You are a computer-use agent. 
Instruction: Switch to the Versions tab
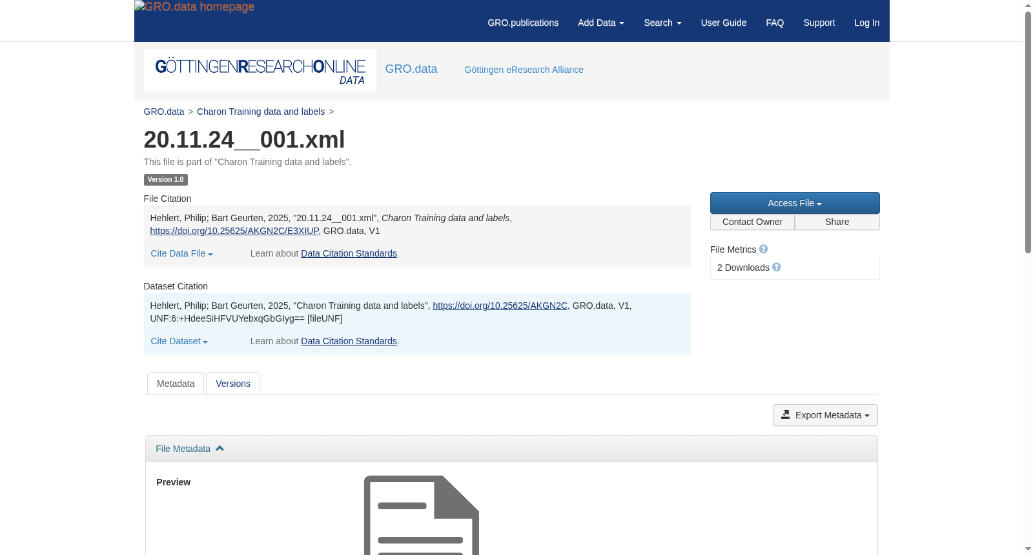pos(233,384)
